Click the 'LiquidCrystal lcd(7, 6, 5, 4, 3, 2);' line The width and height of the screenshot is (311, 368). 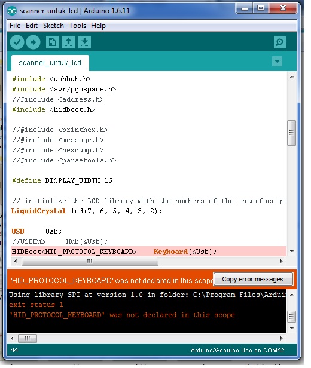(x=87, y=211)
